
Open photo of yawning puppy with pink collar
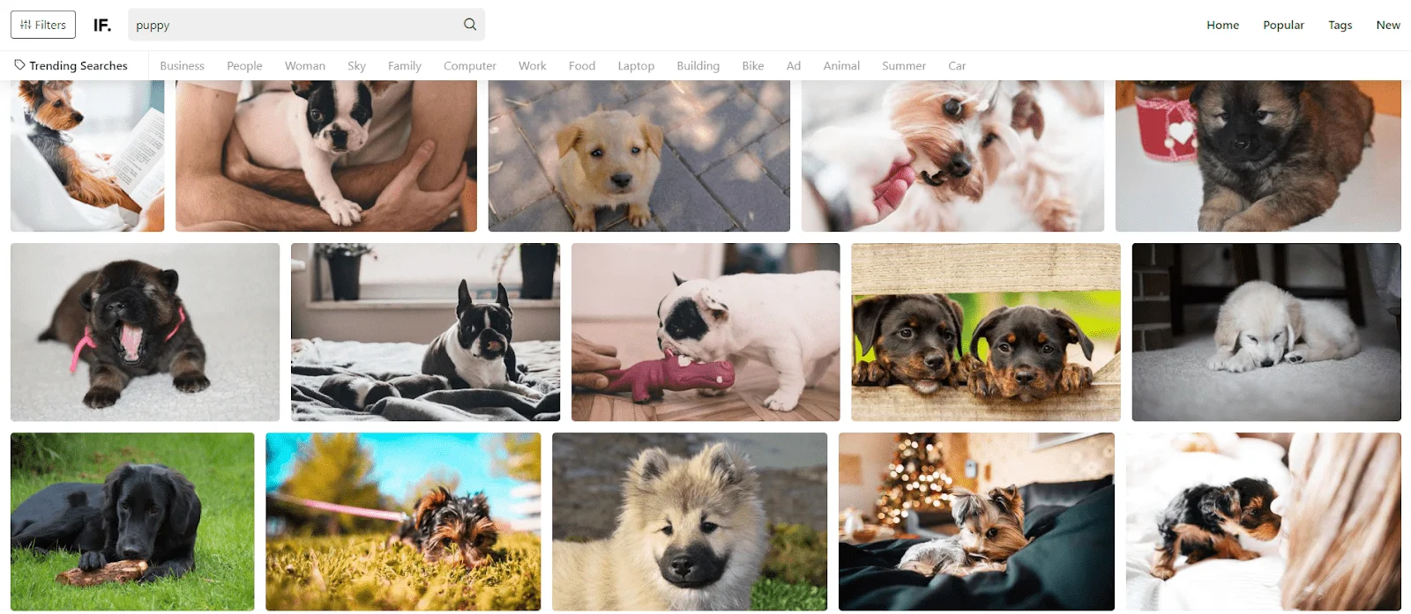tap(145, 332)
